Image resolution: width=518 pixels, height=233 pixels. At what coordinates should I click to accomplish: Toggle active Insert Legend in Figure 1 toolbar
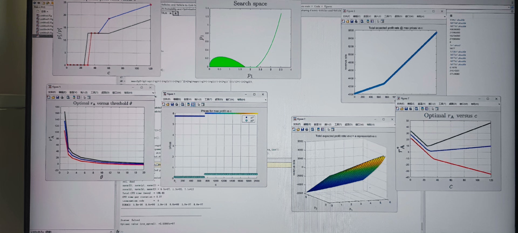tap(193, 104)
